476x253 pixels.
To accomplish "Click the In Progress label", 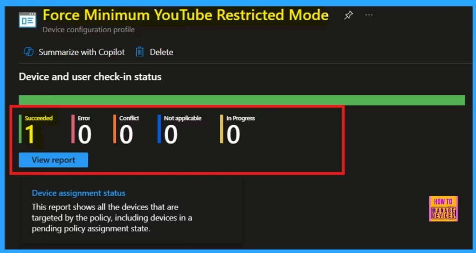I will [241, 118].
